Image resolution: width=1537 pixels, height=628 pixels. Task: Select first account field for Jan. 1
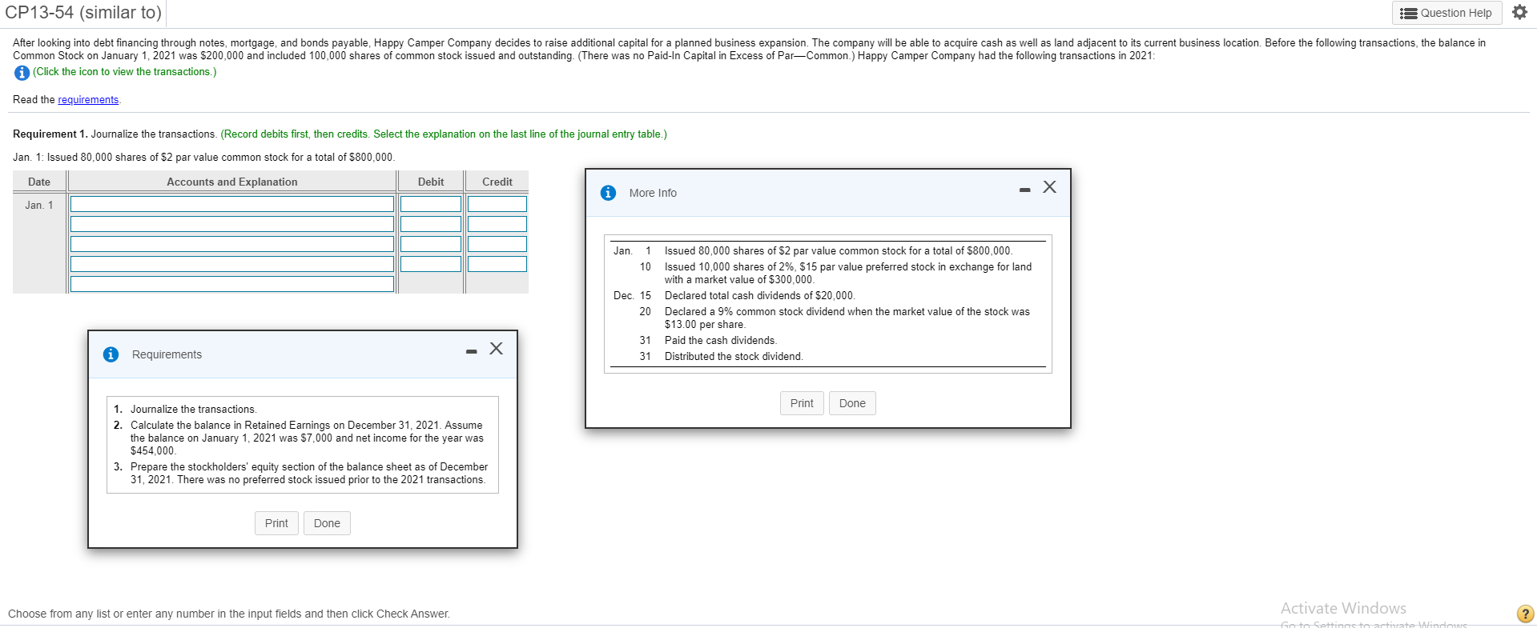[x=232, y=204]
